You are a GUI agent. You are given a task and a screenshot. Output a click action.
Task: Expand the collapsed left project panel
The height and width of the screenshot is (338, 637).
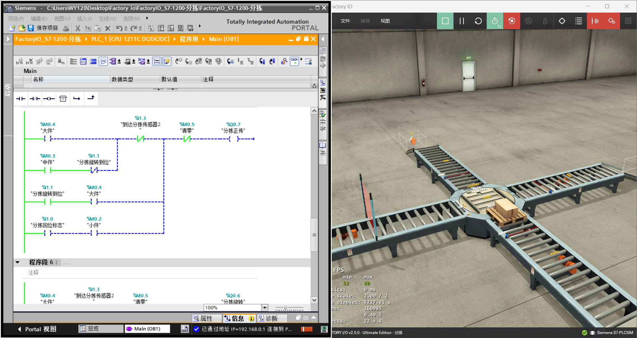[x=8, y=39]
